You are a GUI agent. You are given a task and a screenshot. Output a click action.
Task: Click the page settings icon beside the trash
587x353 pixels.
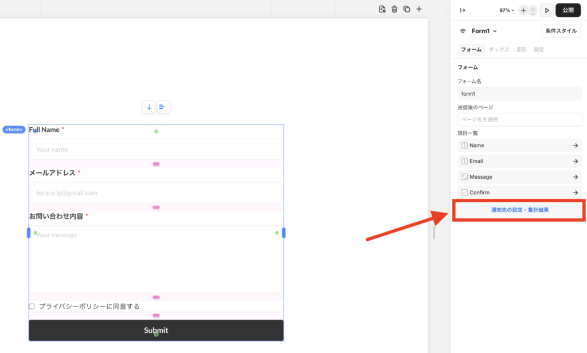pos(382,9)
